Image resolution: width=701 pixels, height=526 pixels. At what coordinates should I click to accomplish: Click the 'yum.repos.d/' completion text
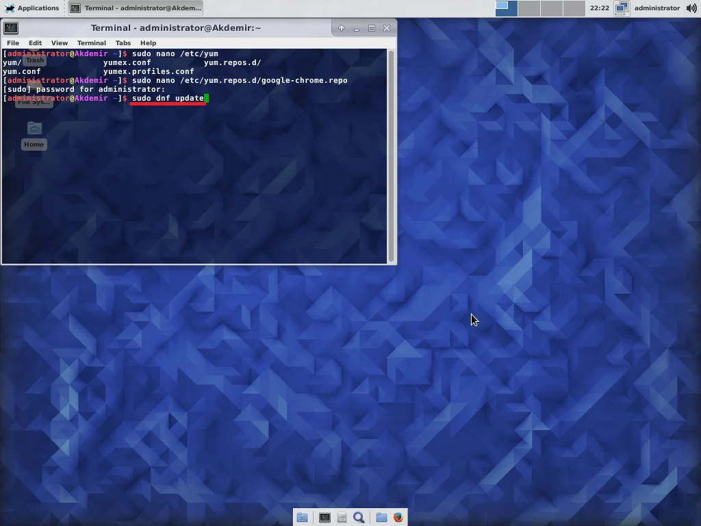pos(233,62)
